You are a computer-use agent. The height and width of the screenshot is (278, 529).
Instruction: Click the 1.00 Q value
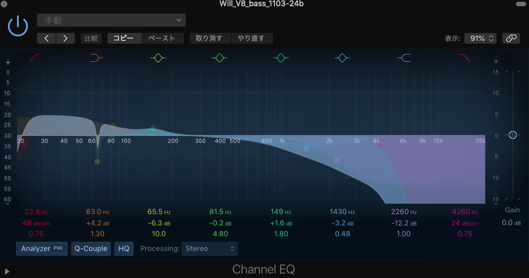[x=403, y=234]
